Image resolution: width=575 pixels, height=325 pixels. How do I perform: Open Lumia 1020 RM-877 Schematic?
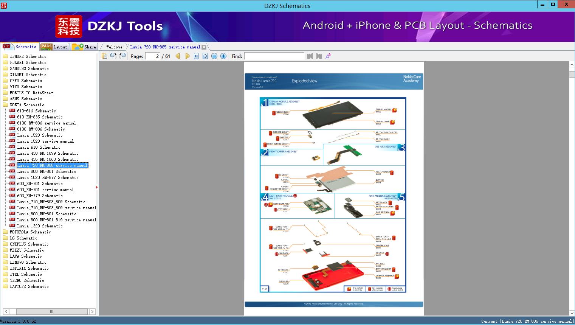click(48, 177)
